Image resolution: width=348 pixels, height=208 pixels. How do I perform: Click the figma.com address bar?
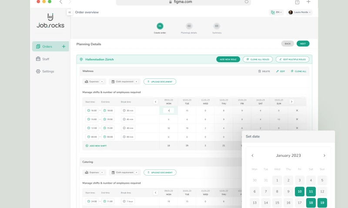(x=183, y=2)
